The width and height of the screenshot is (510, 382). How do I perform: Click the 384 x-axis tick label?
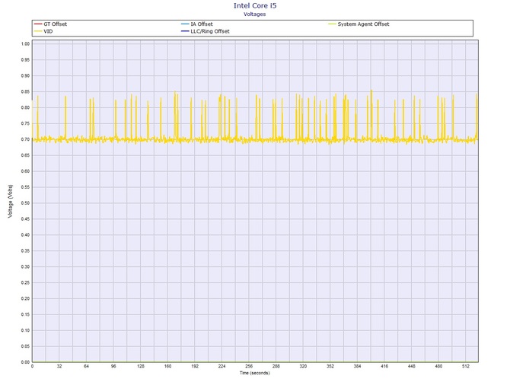(x=357, y=366)
